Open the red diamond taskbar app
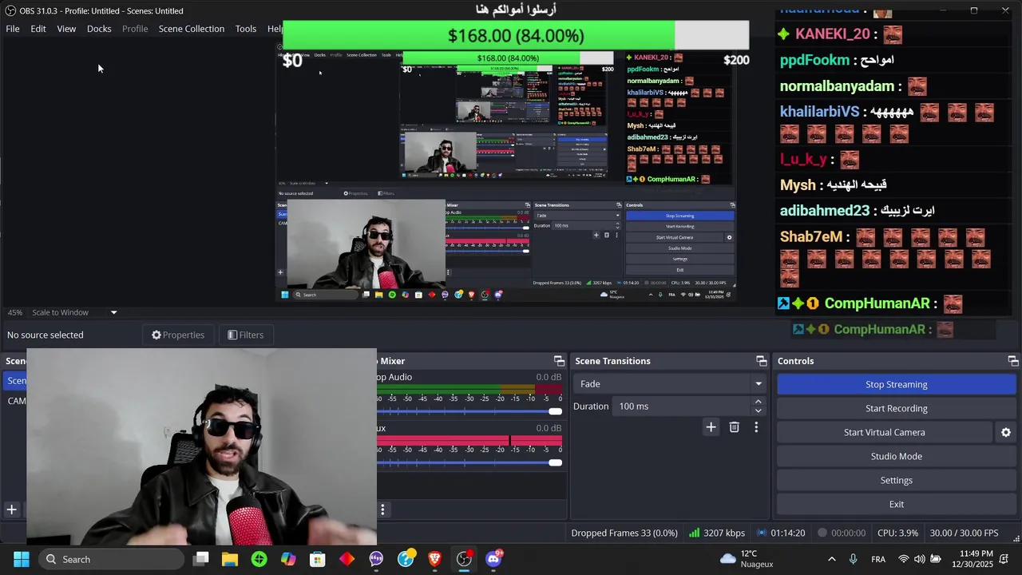 click(347, 559)
